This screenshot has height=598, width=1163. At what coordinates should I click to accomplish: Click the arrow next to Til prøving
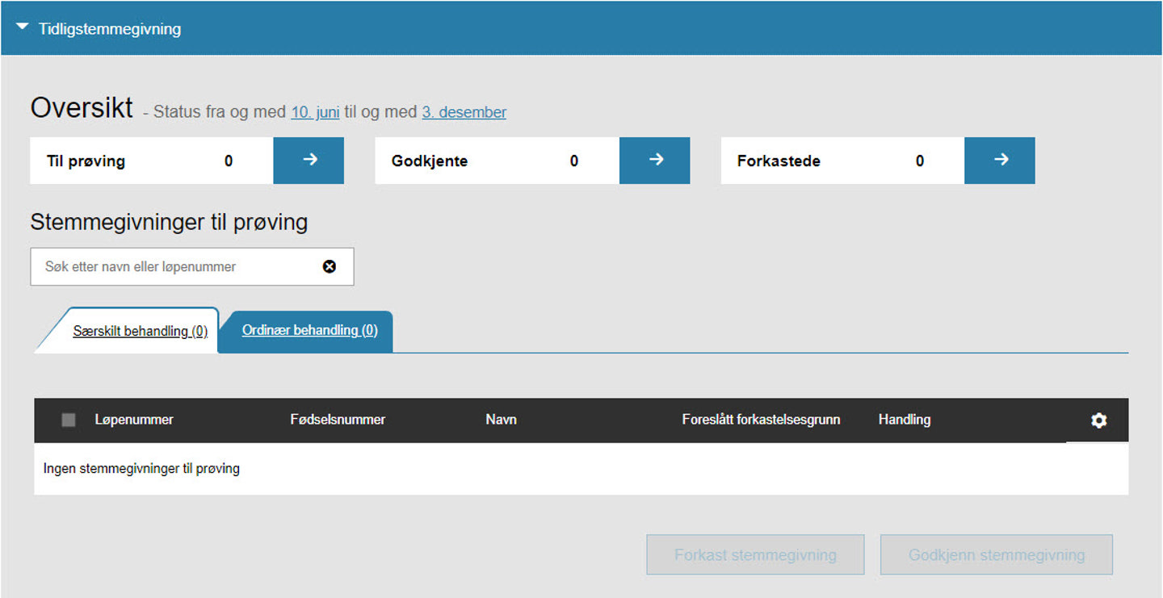pyautogui.click(x=309, y=161)
